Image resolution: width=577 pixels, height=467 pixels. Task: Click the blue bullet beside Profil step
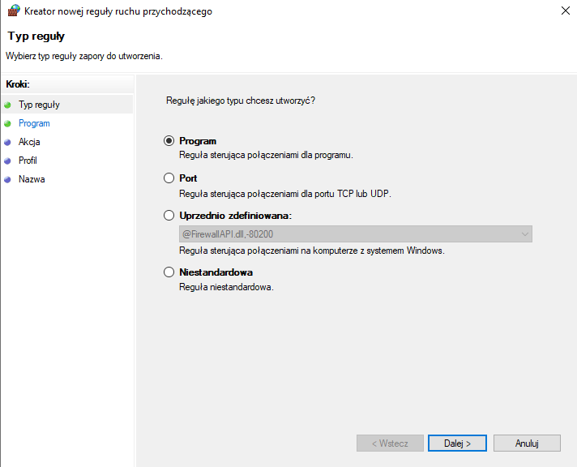point(8,161)
